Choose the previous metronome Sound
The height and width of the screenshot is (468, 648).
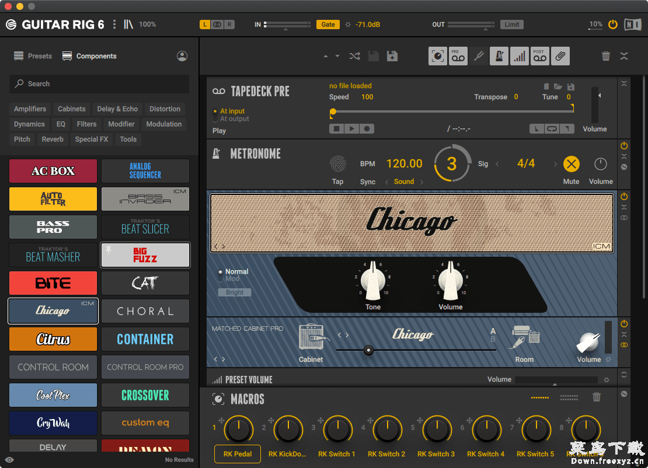pos(387,181)
